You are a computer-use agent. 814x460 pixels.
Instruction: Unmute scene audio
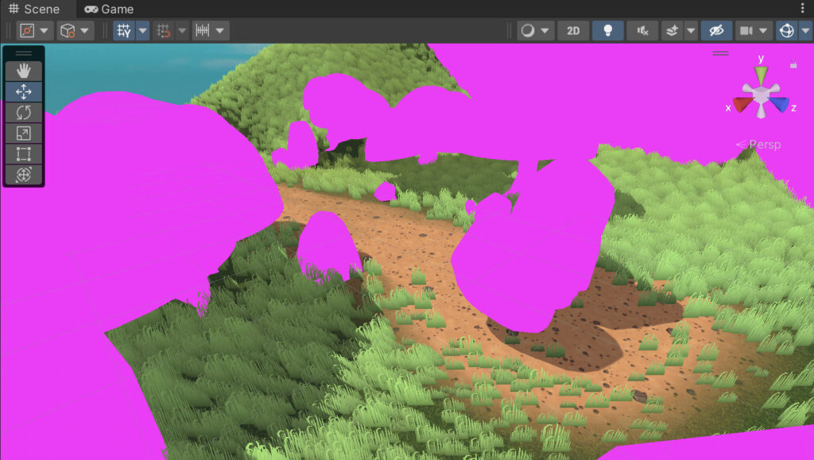tap(642, 30)
